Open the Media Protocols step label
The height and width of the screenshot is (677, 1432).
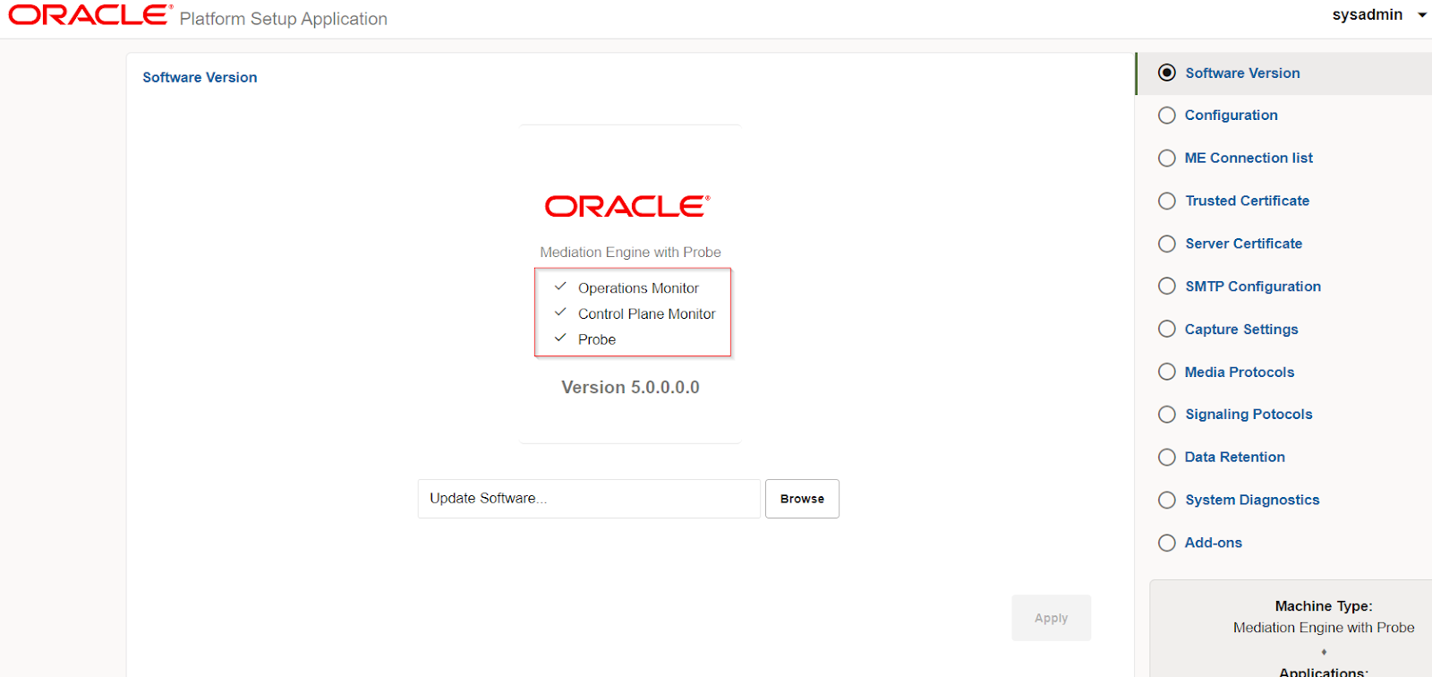pyautogui.click(x=1240, y=373)
